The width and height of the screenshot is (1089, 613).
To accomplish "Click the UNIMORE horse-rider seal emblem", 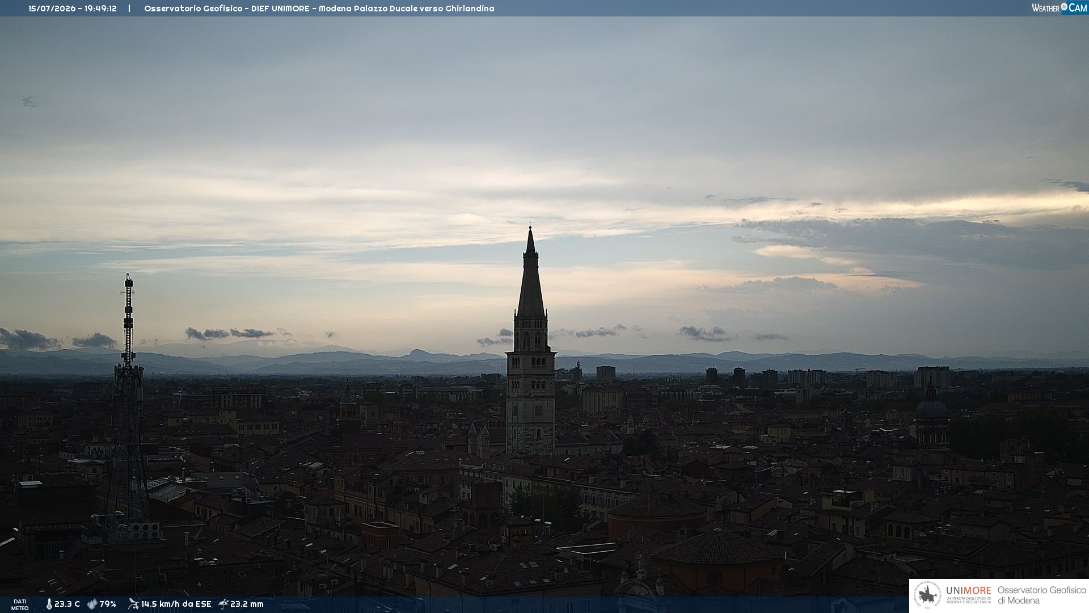I will click(x=927, y=595).
